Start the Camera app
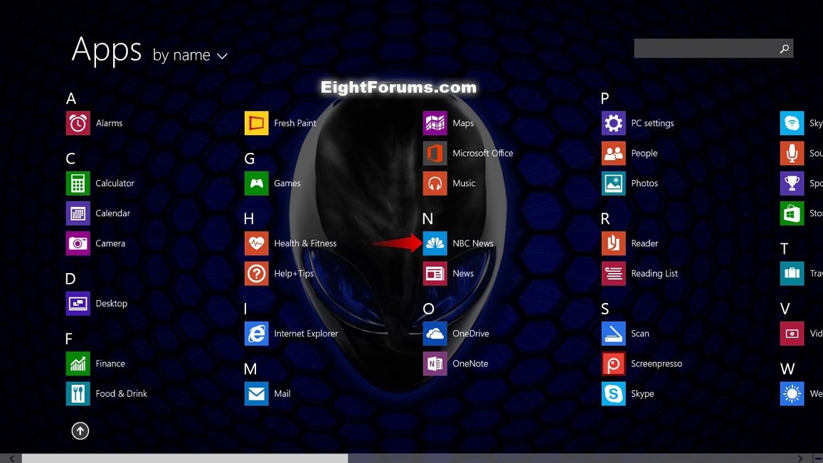 click(x=78, y=243)
